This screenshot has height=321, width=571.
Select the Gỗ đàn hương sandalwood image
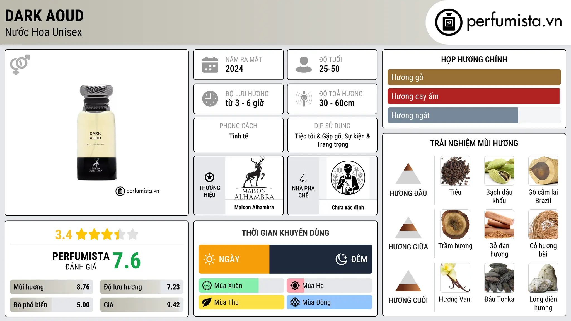click(x=499, y=224)
